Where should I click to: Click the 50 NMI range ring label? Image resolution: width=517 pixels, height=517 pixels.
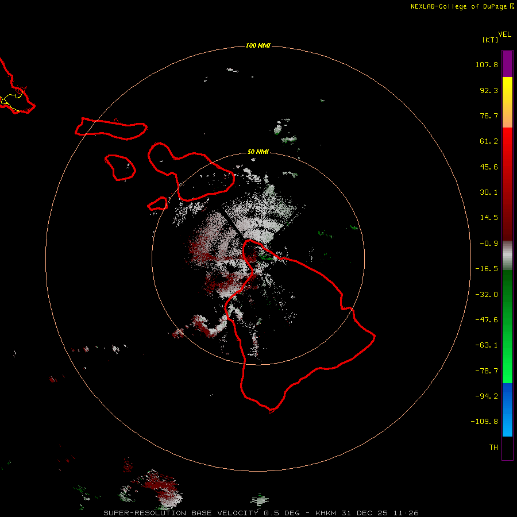258,152
